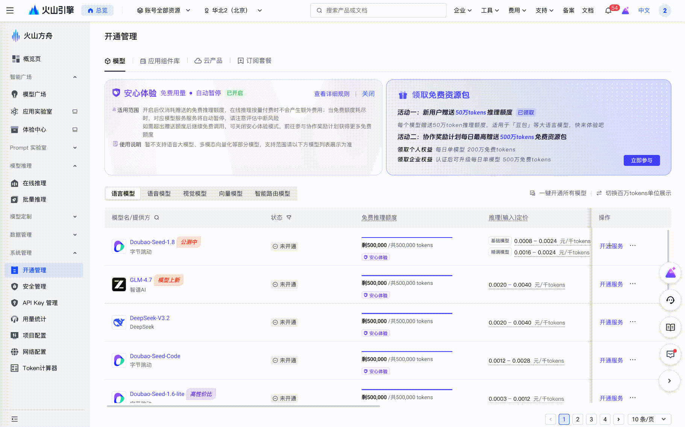Click the notification bell icon
This screenshot has height=427, width=685.
click(608, 11)
